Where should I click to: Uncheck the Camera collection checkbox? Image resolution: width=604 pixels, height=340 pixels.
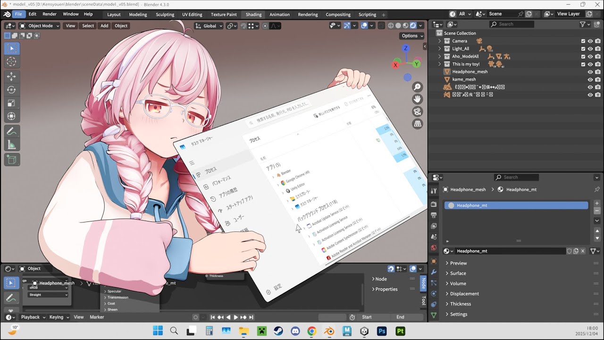[x=583, y=41]
